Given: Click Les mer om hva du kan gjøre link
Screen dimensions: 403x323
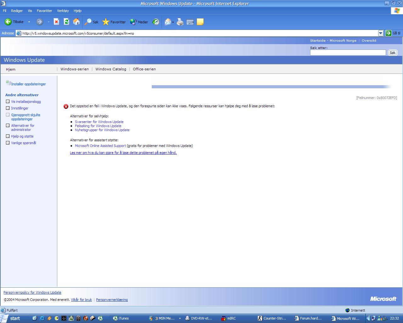Looking at the screenshot, I should [123, 153].
